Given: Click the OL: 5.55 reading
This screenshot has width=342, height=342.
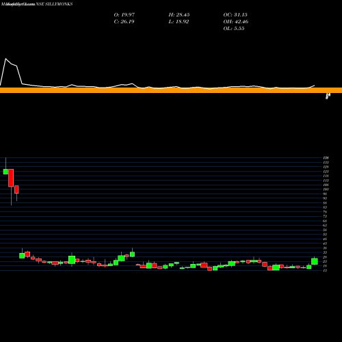Looking at the screenshot, I should point(234,28).
